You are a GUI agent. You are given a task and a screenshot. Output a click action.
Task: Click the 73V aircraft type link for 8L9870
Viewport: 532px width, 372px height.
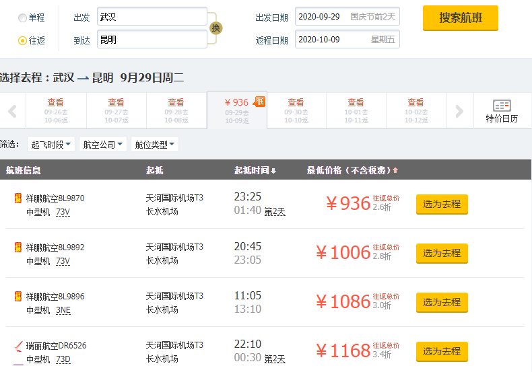(x=63, y=212)
